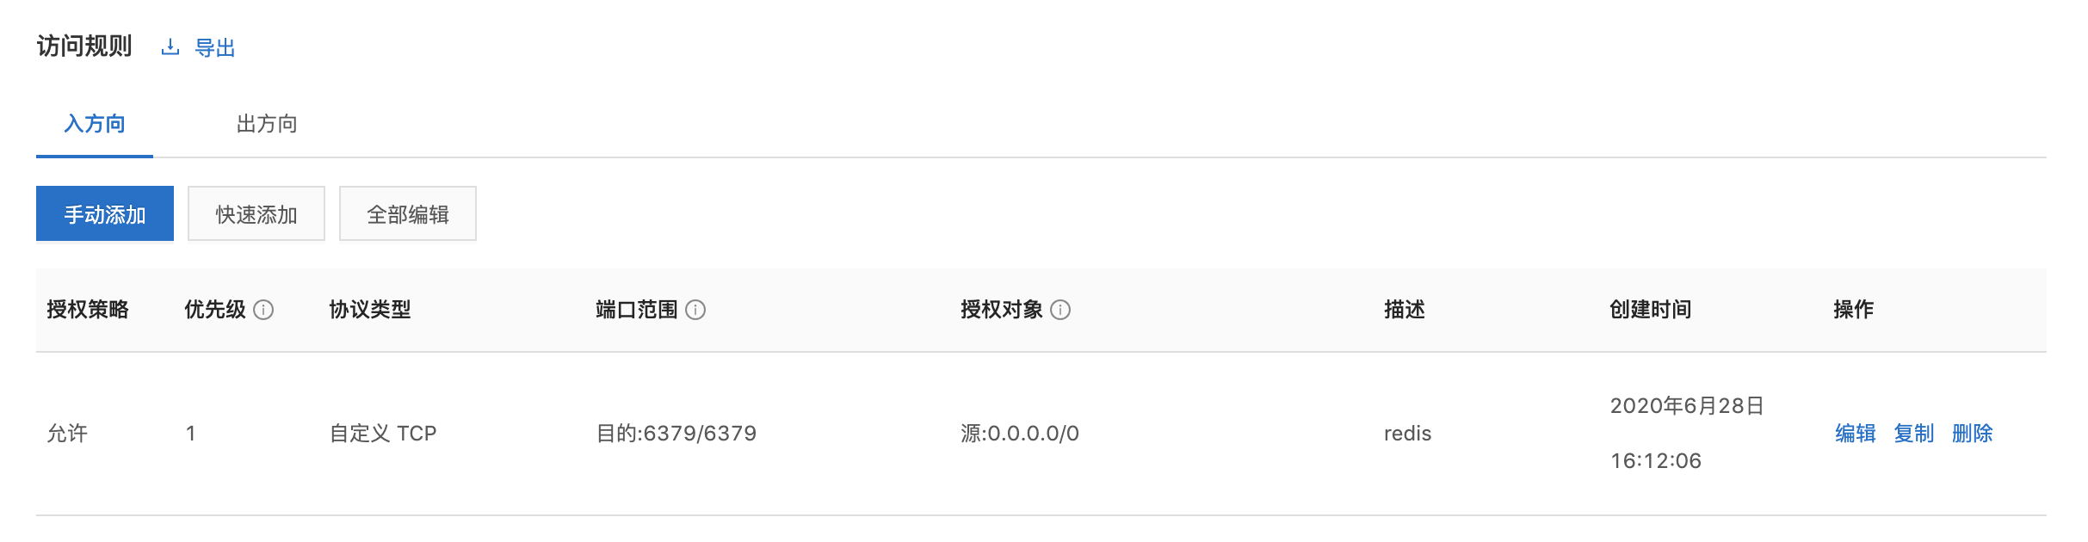Edit the redis rule via 编辑
This screenshot has width=2088, height=542.
(x=1855, y=434)
